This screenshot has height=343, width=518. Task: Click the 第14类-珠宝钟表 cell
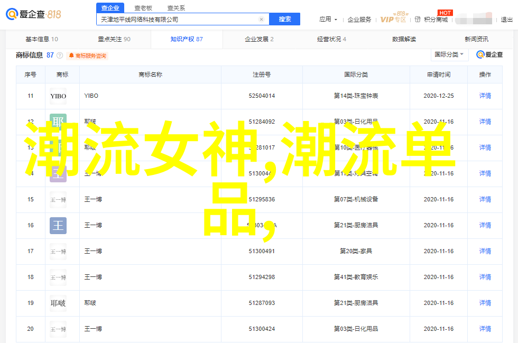(356, 96)
